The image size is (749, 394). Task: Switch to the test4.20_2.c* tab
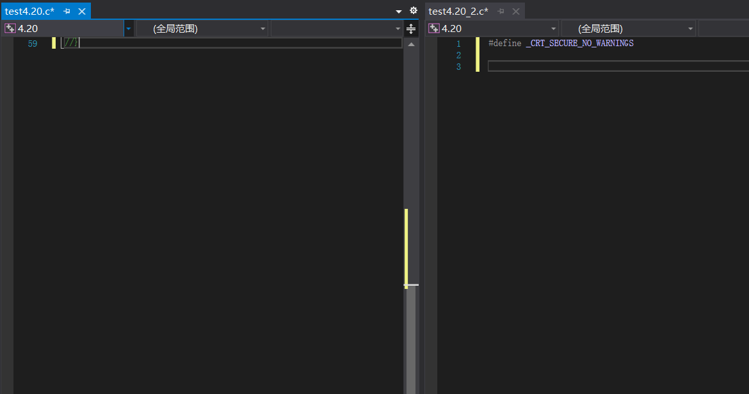tap(458, 11)
